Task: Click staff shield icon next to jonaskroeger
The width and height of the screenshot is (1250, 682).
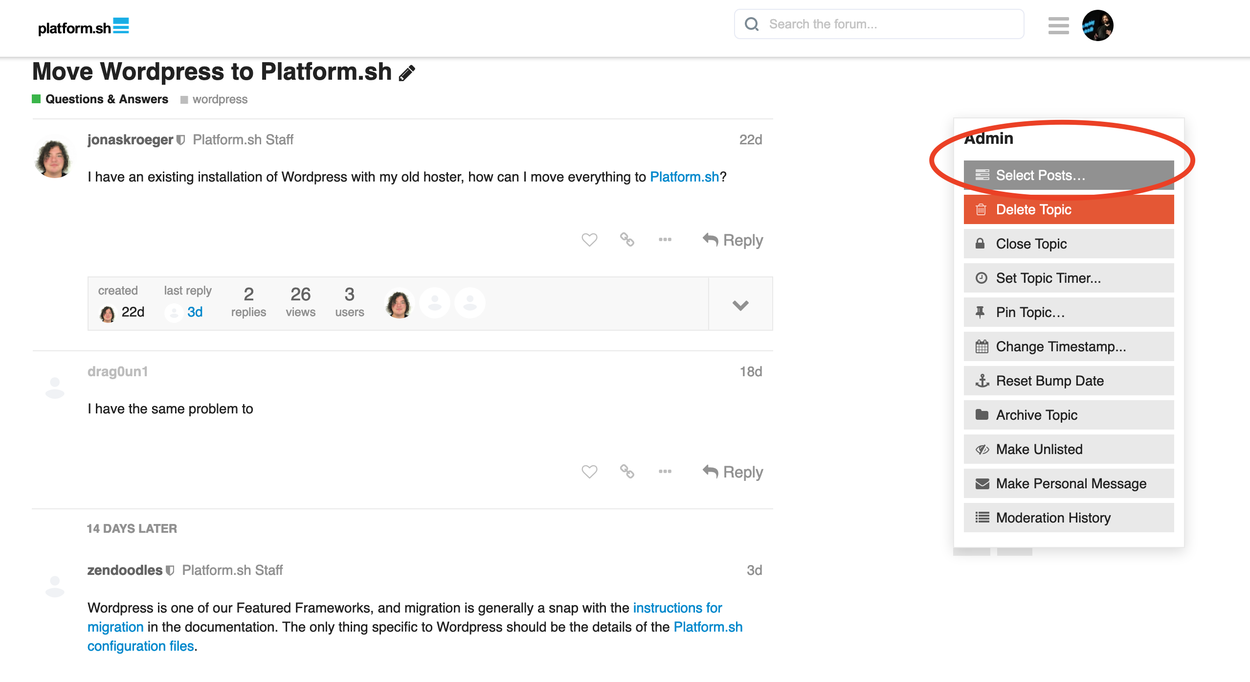Action: [180, 140]
